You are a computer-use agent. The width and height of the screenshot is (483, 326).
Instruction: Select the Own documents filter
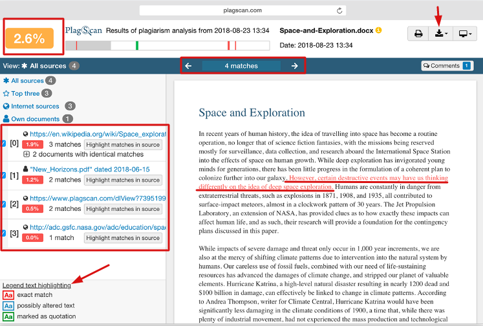pyautogui.click(x=35, y=119)
